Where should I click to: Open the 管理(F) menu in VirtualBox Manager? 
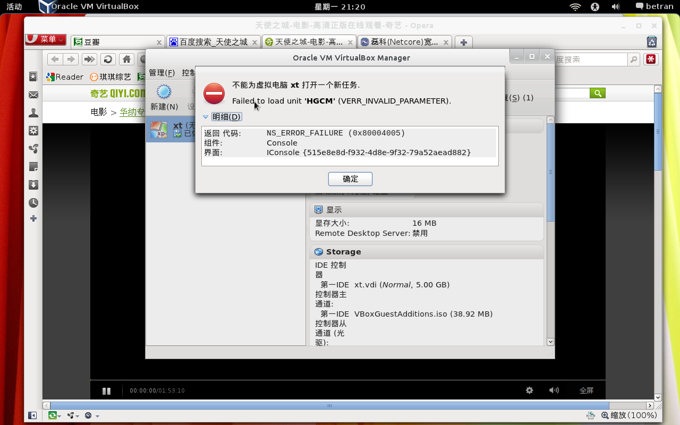[x=161, y=73]
